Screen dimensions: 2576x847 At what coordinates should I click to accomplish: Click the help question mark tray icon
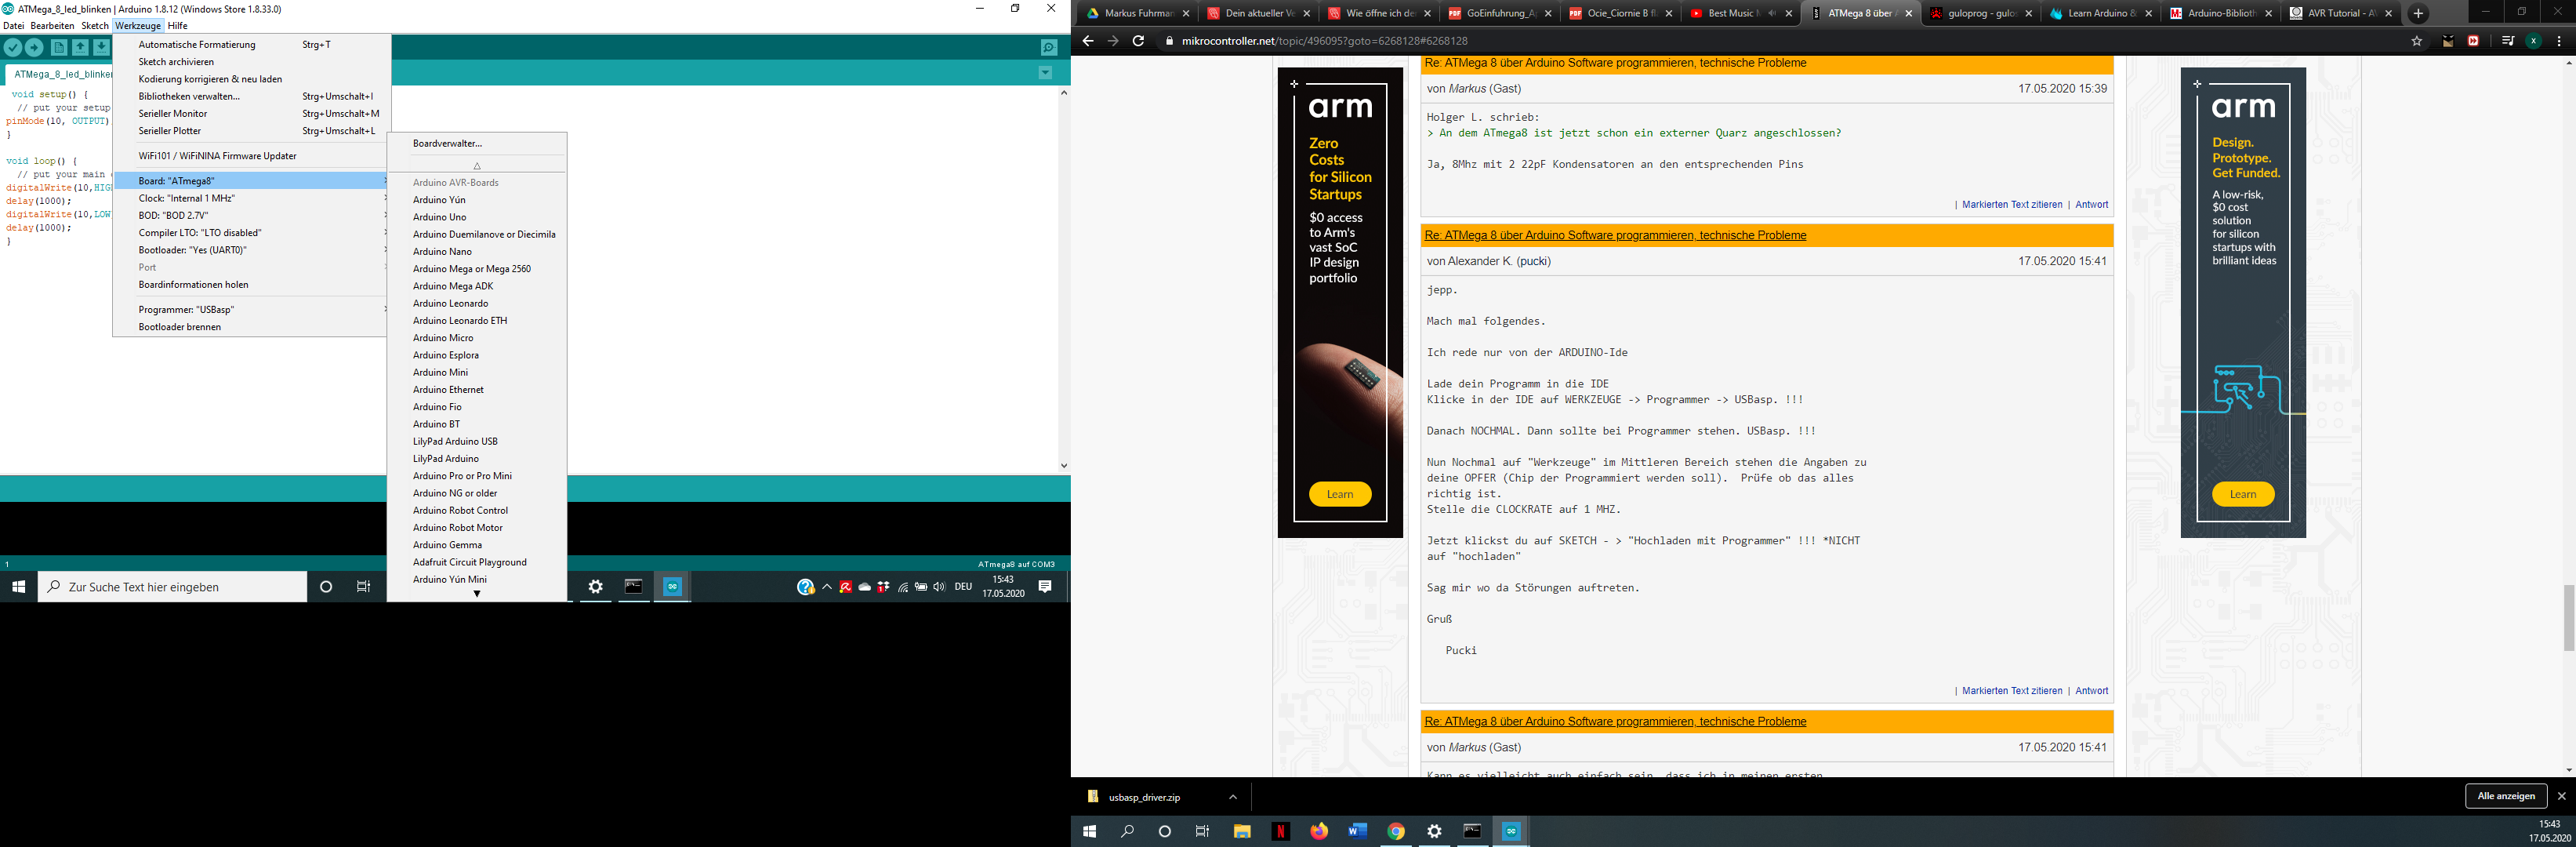click(805, 587)
